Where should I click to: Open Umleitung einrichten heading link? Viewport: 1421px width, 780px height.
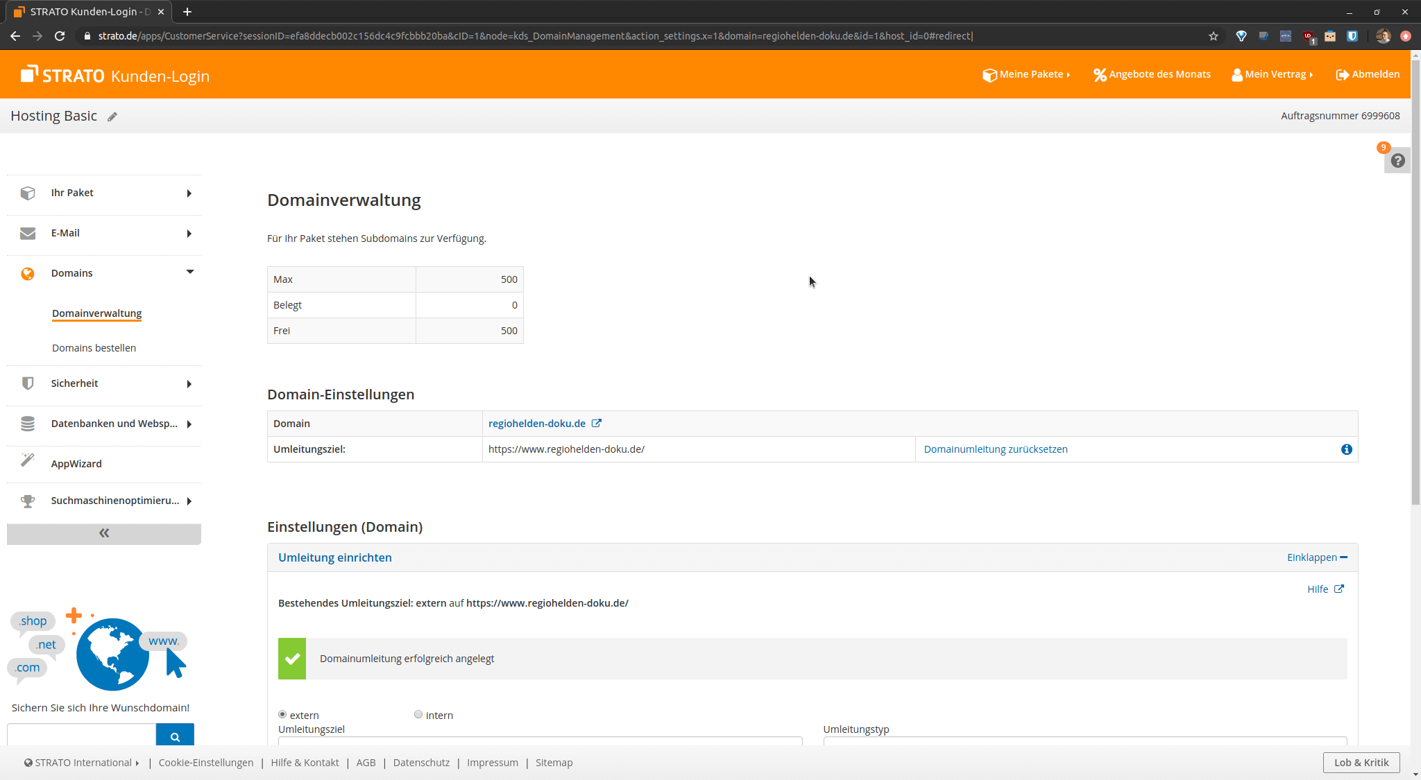(x=335, y=557)
